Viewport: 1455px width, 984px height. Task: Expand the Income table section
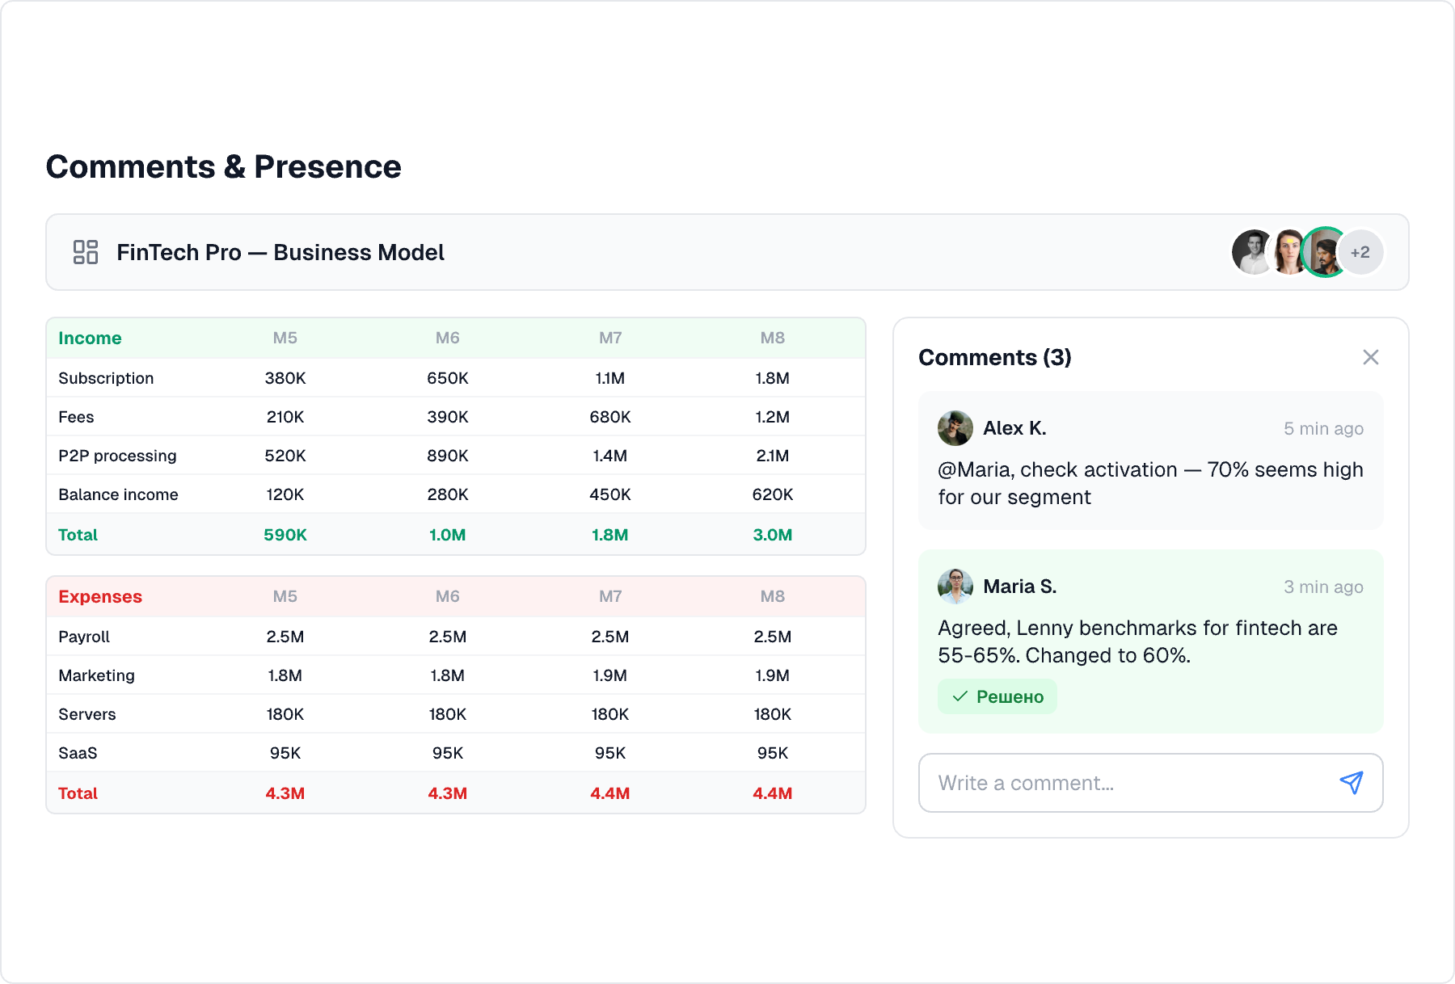90,338
